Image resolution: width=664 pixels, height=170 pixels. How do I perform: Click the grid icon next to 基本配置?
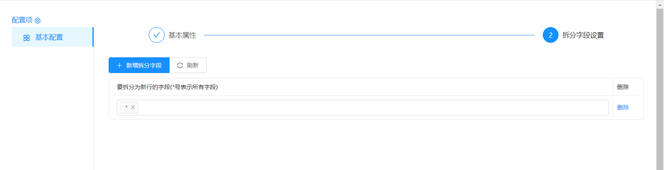point(27,38)
